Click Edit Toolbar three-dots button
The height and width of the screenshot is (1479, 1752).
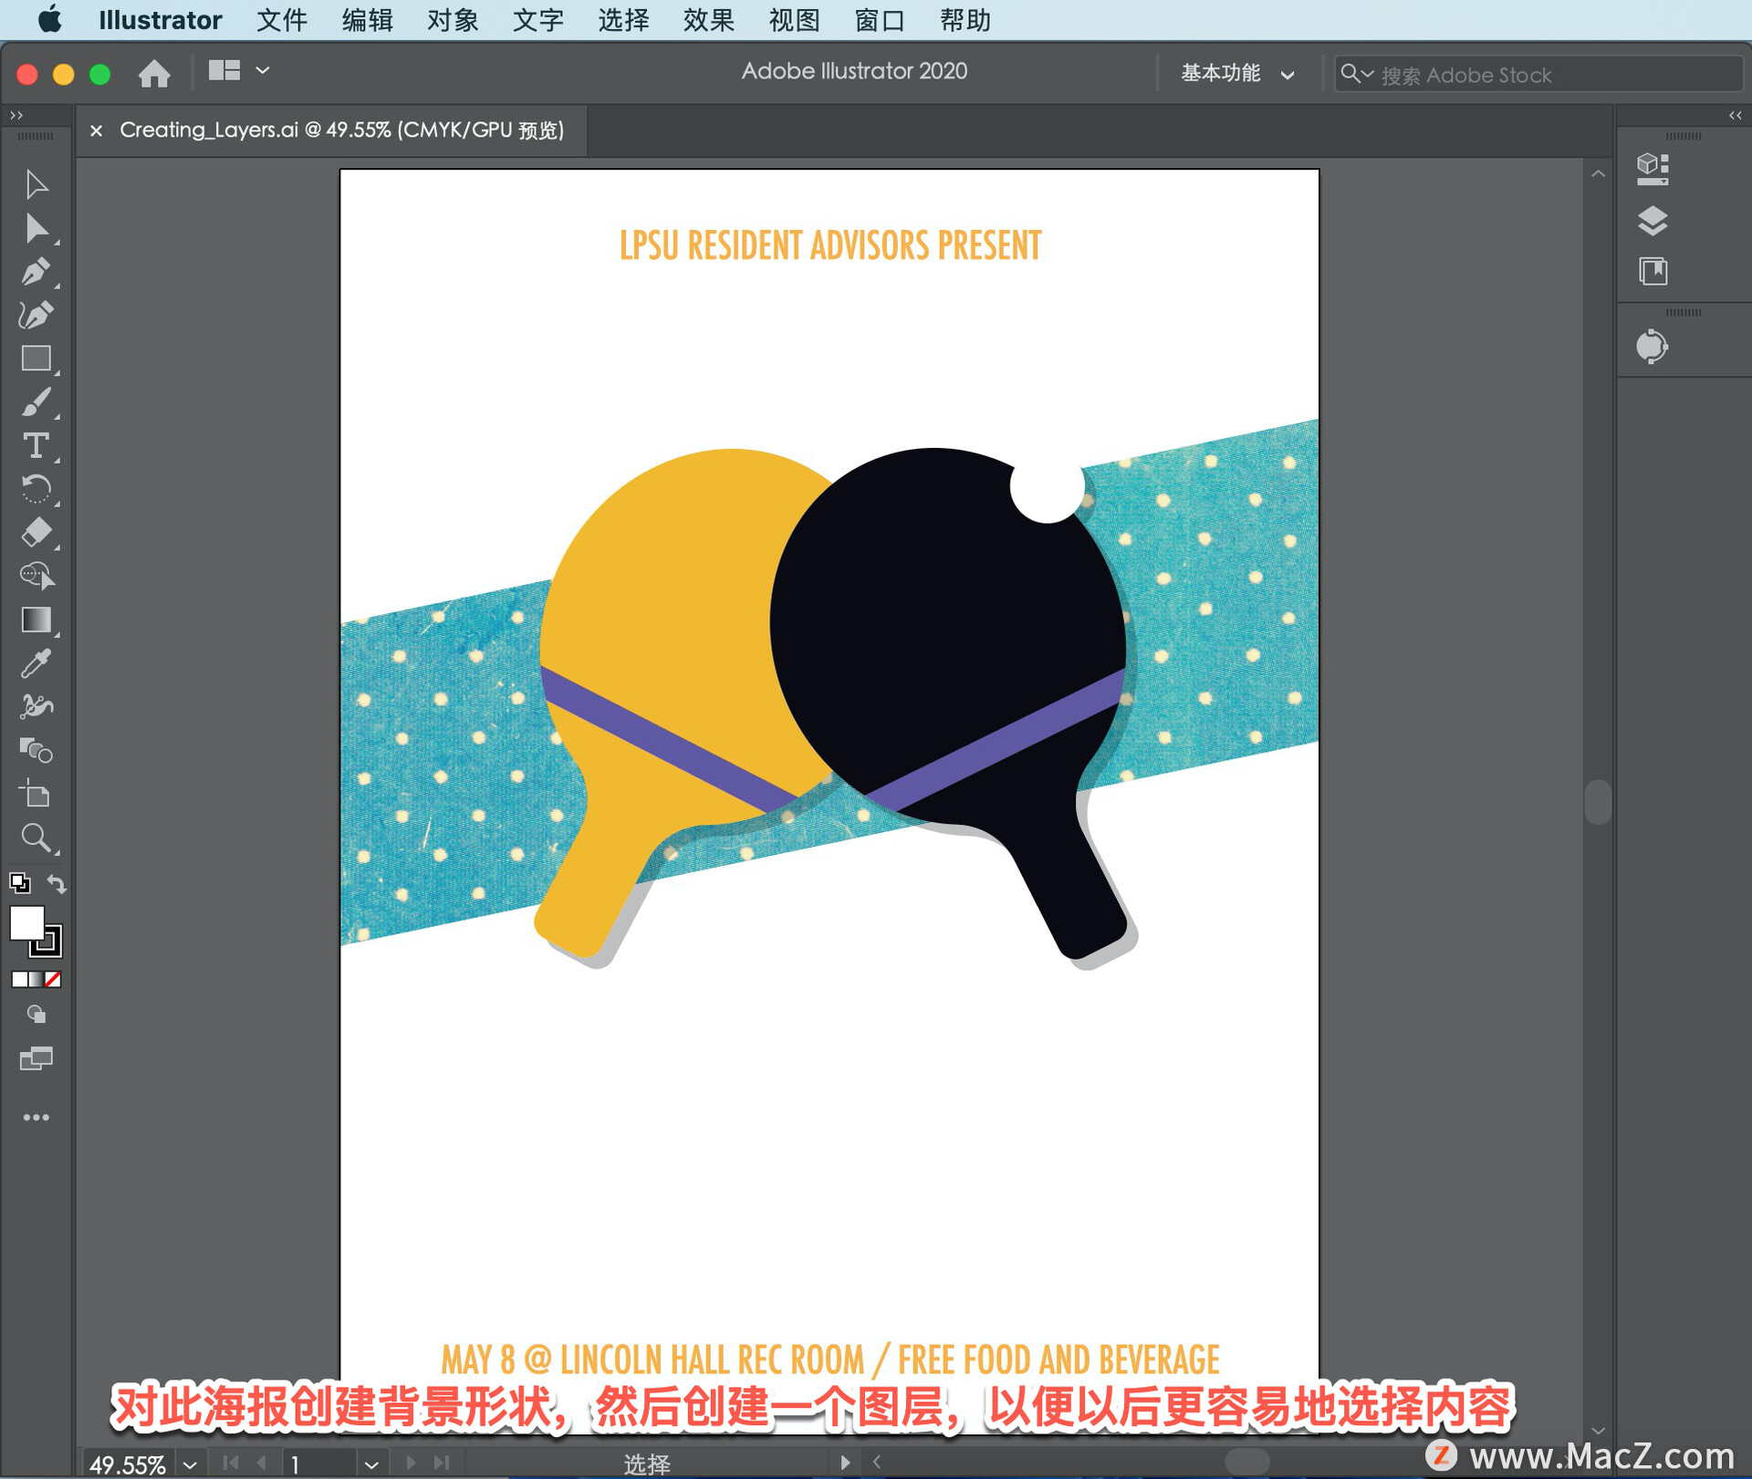pos(36,1118)
